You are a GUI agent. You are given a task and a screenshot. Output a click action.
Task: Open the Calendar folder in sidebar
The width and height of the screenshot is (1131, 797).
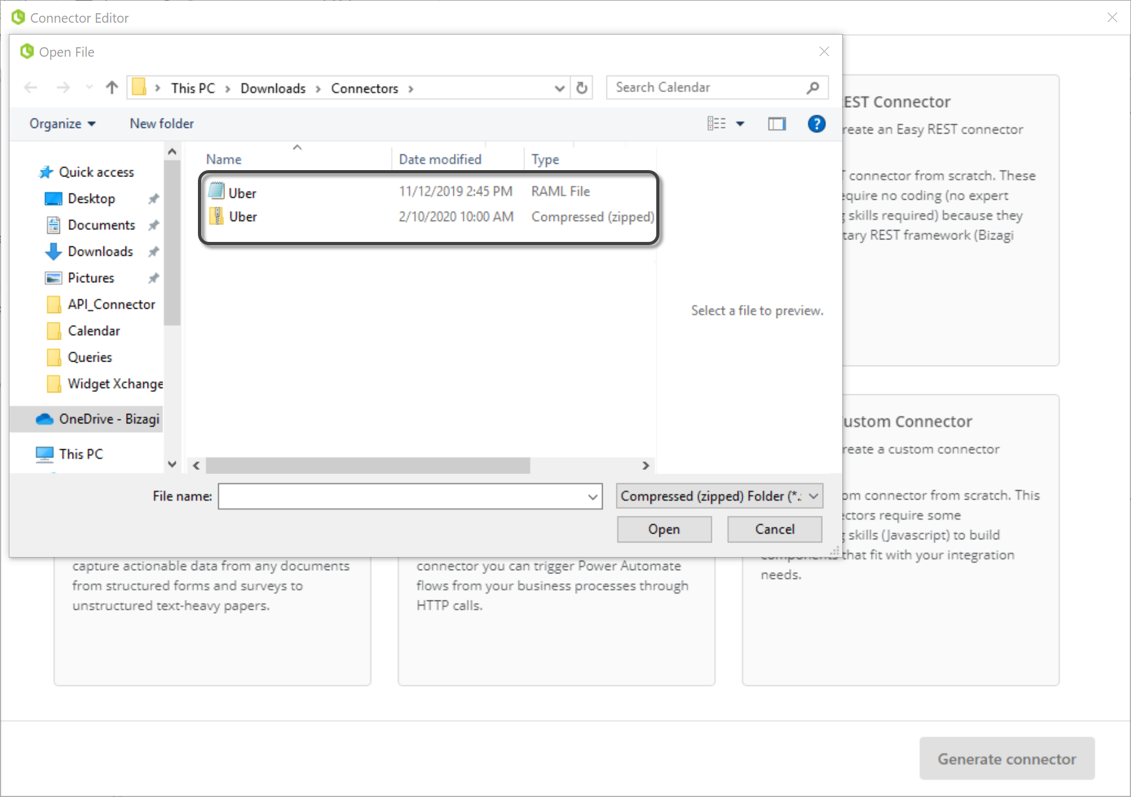click(x=94, y=331)
